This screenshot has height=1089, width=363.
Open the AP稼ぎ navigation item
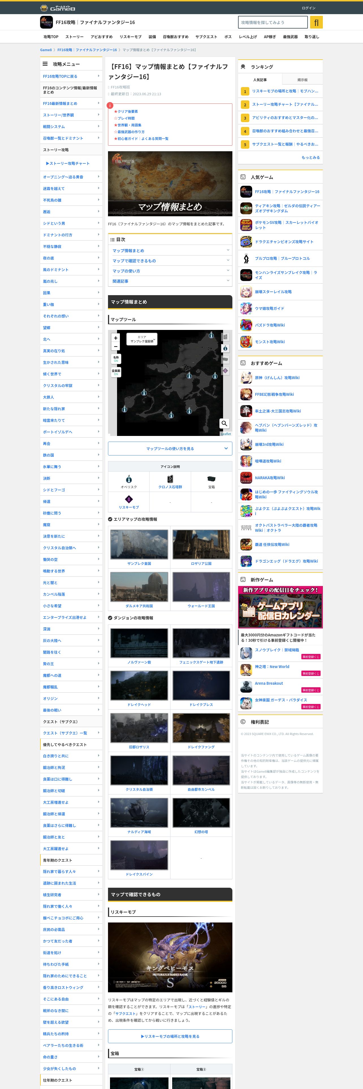pyautogui.click(x=270, y=37)
